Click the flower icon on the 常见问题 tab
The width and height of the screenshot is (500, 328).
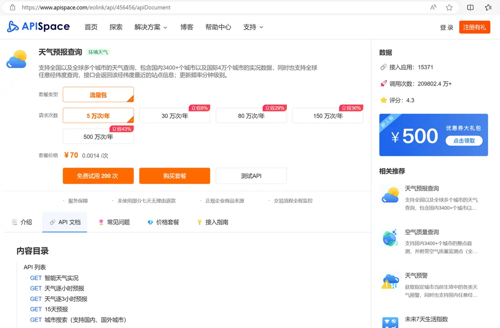coord(101,222)
